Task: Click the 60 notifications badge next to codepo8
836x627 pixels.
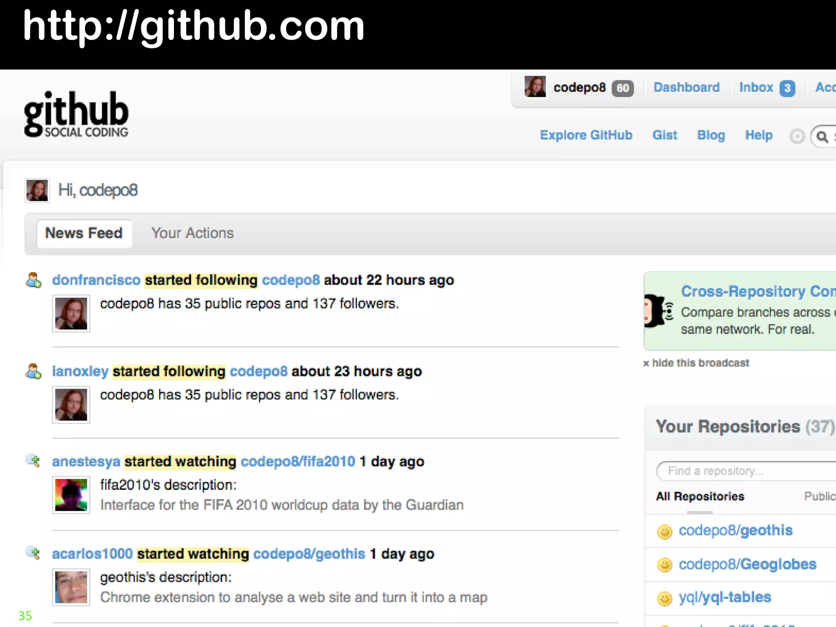Action: pyautogui.click(x=623, y=88)
